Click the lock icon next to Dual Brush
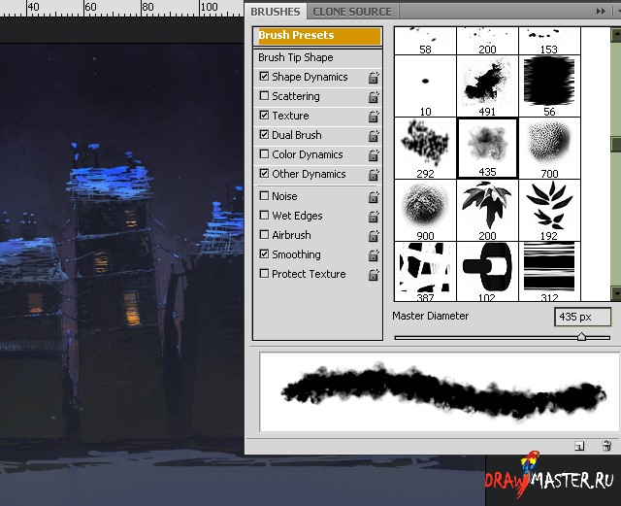 374,136
